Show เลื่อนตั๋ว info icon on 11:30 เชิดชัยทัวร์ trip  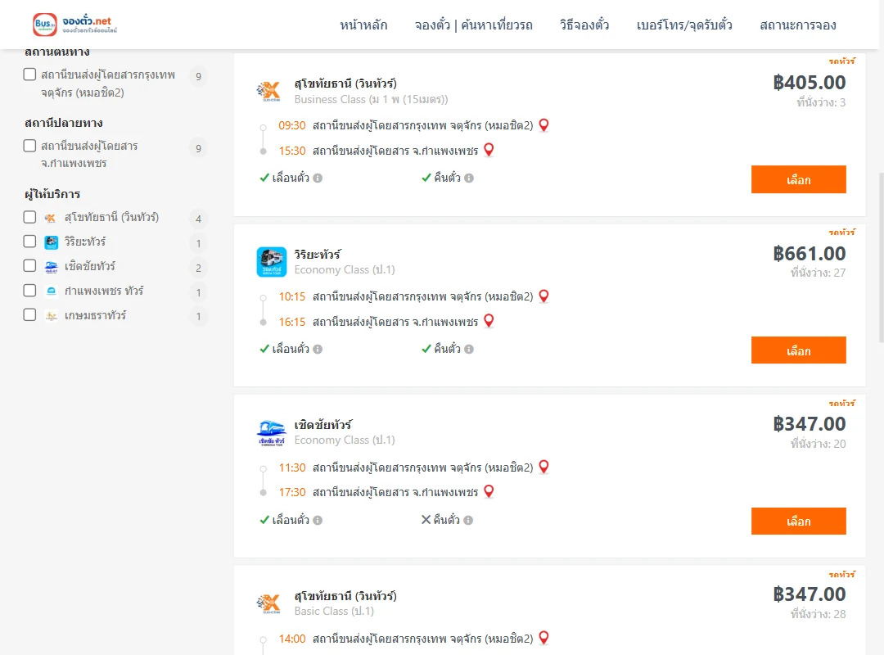click(318, 520)
